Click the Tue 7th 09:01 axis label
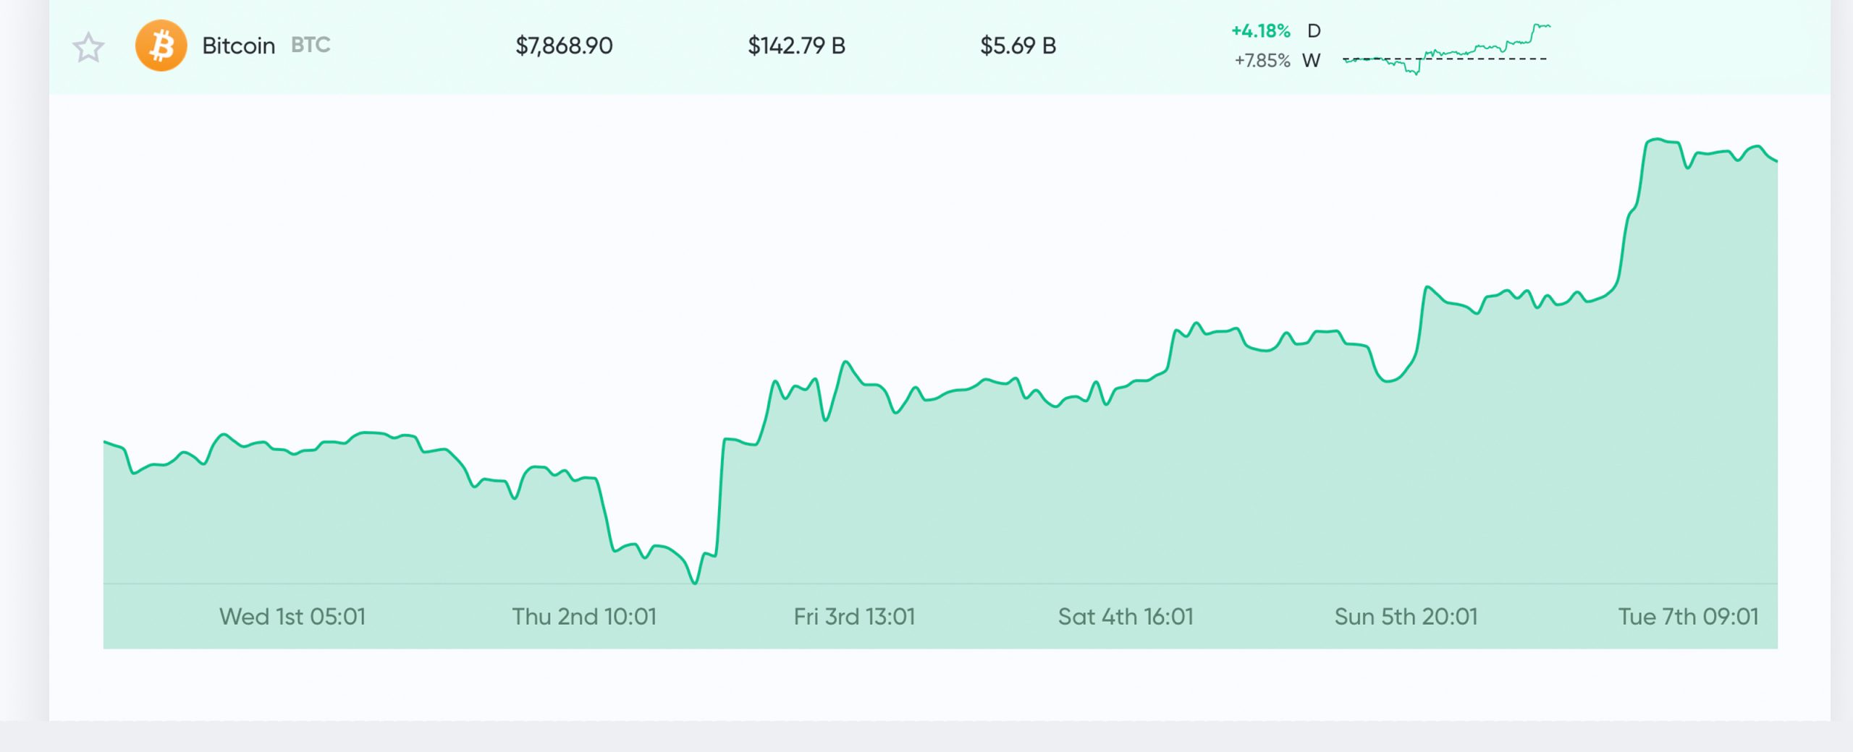The height and width of the screenshot is (752, 1853). point(1688,617)
